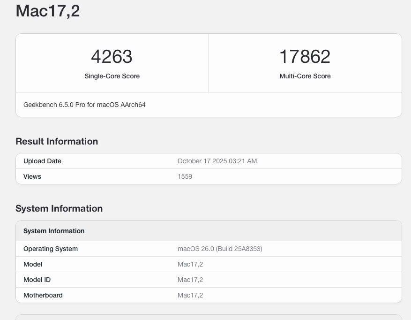Click the System Information section heading
This screenshot has height=320, width=411.
(59, 208)
